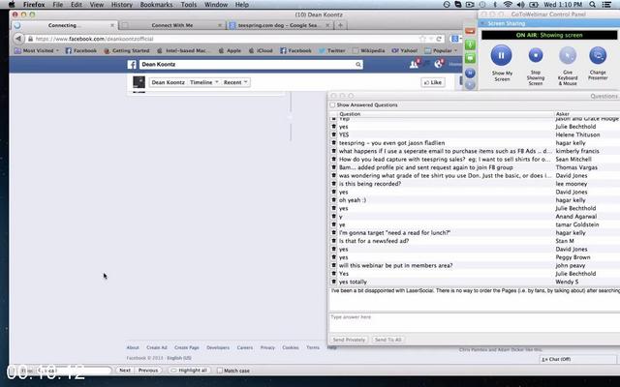Screen dimensions: 620x387
Task: Click the Wi-Fi status icon
Action: point(508,5)
